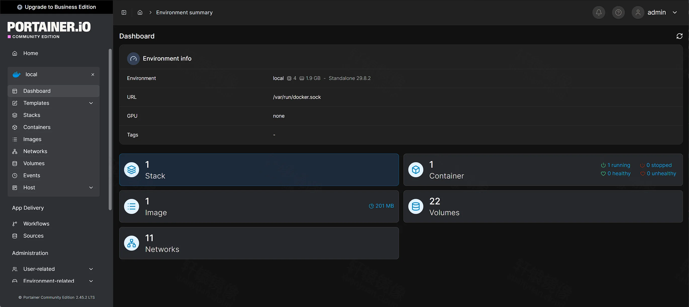Expand the Host submenu chevron
The image size is (689, 307).
coord(91,188)
